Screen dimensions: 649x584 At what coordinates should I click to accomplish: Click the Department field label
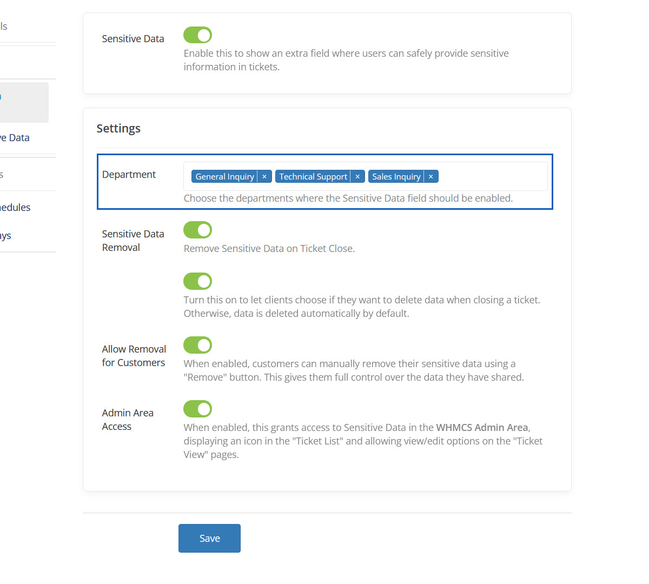[x=129, y=175]
